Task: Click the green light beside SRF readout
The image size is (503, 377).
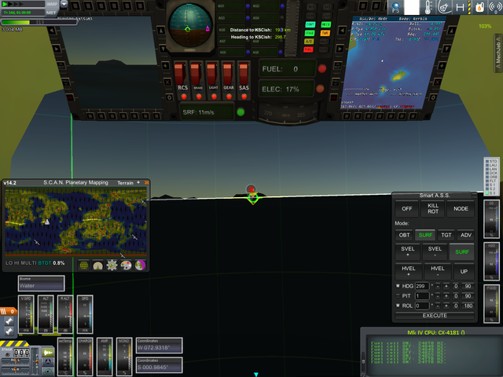Action: coord(240,112)
